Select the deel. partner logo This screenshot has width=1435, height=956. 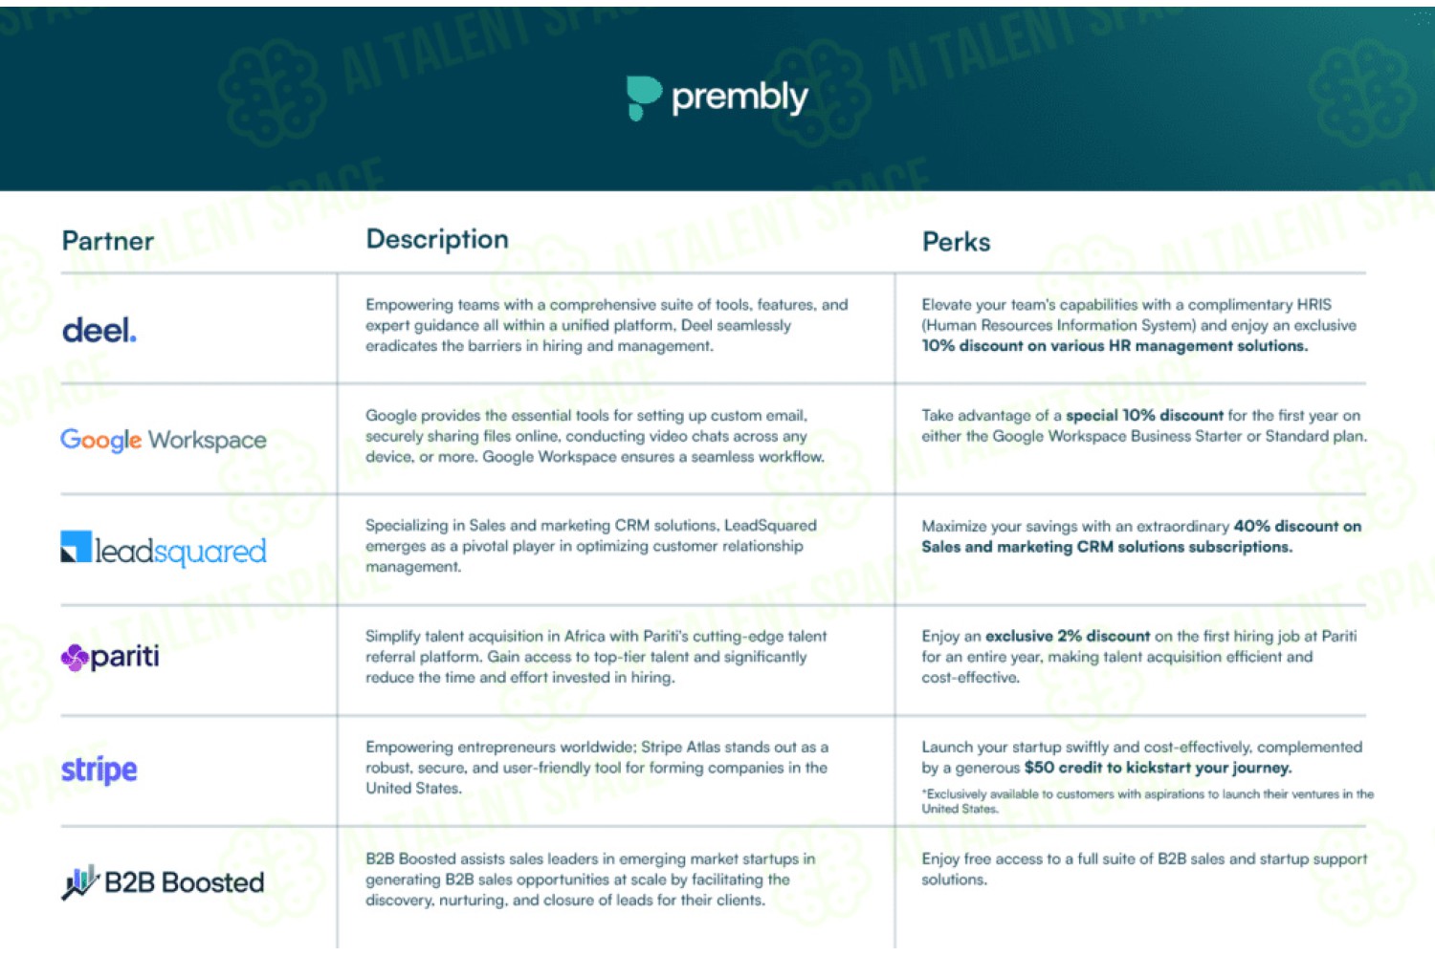(99, 331)
